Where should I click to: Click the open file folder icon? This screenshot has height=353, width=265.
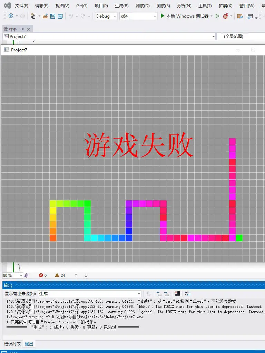(x=45, y=16)
